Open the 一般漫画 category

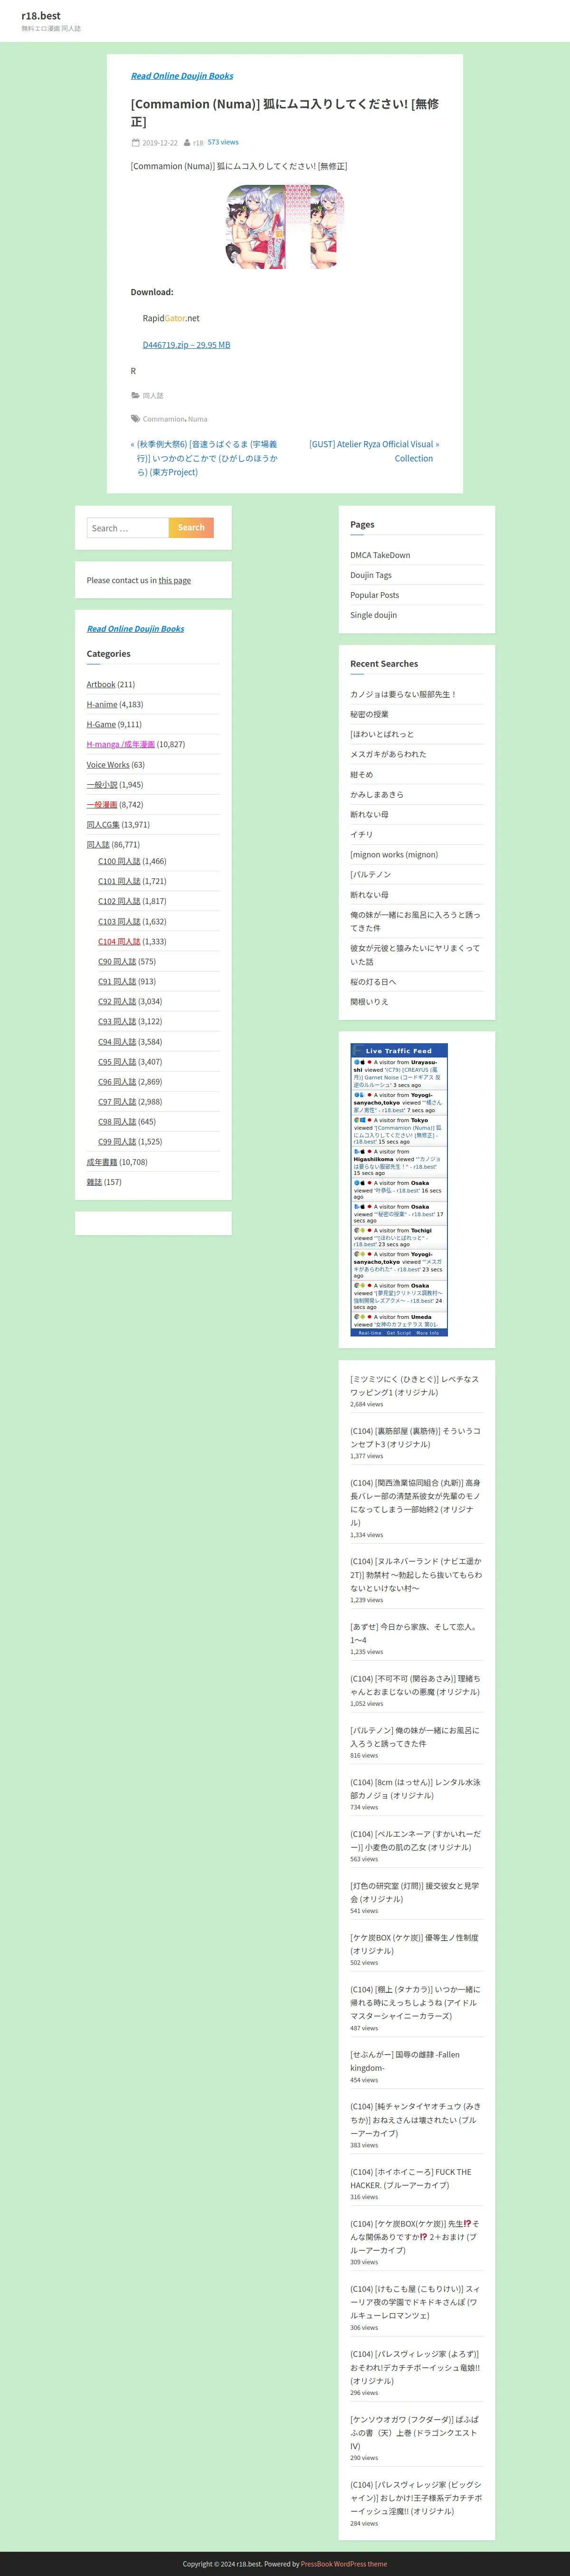(102, 805)
